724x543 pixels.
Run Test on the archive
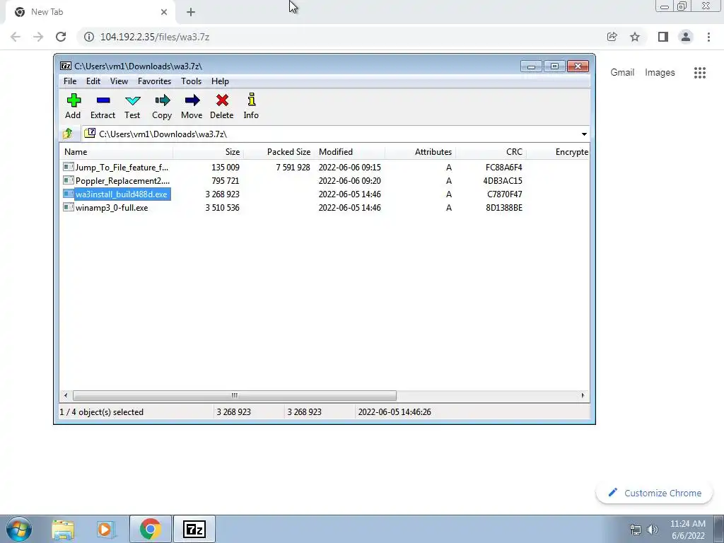[x=132, y=100]
